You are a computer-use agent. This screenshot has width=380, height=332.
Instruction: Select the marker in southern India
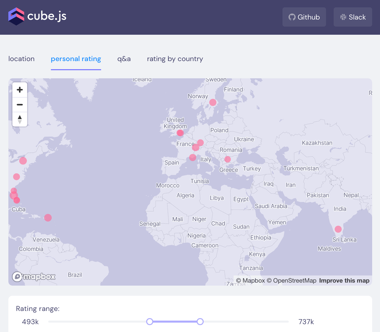[338, 229]
